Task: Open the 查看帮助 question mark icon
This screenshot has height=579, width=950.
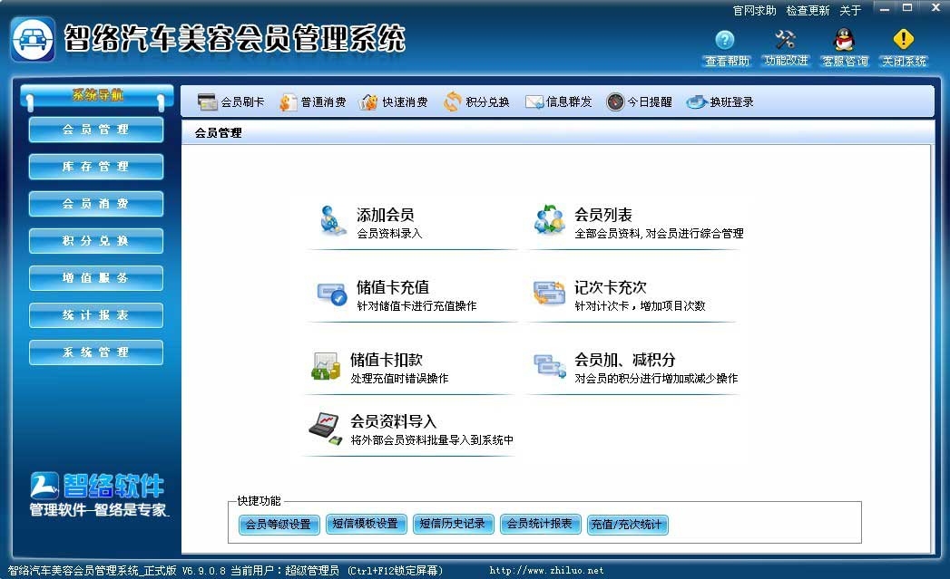Action: pyautogui.click(x=725, y=40)
